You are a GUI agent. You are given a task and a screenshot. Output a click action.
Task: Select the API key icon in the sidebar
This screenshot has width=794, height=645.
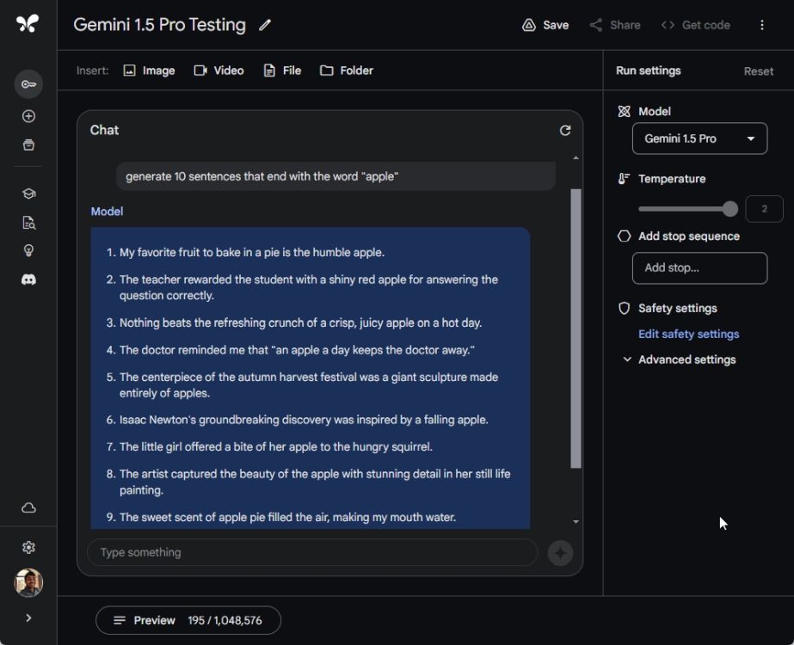tap(28, 84)
